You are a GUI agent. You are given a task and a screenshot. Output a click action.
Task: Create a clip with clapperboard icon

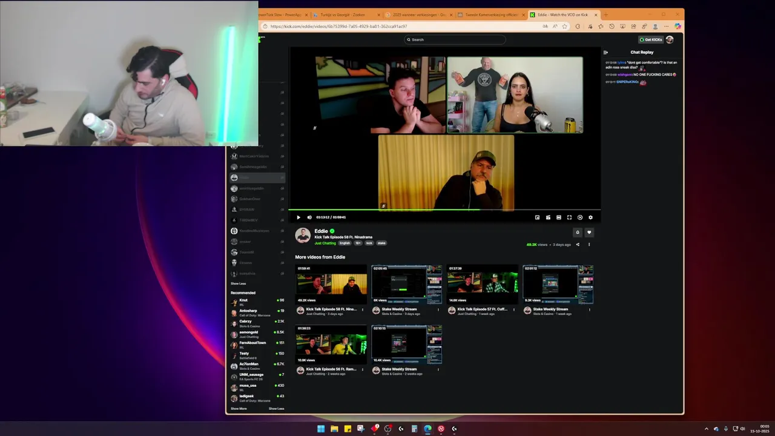548,217
